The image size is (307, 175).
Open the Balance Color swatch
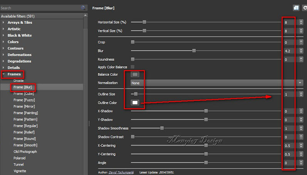pyautogui.click(x=135, y=74)
